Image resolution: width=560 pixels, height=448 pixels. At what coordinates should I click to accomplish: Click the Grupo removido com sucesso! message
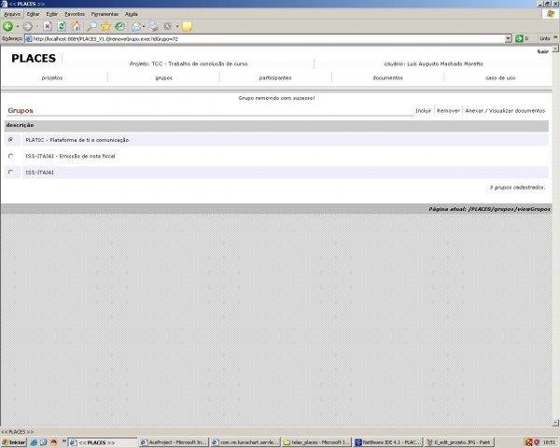click(x=276, y=98)
